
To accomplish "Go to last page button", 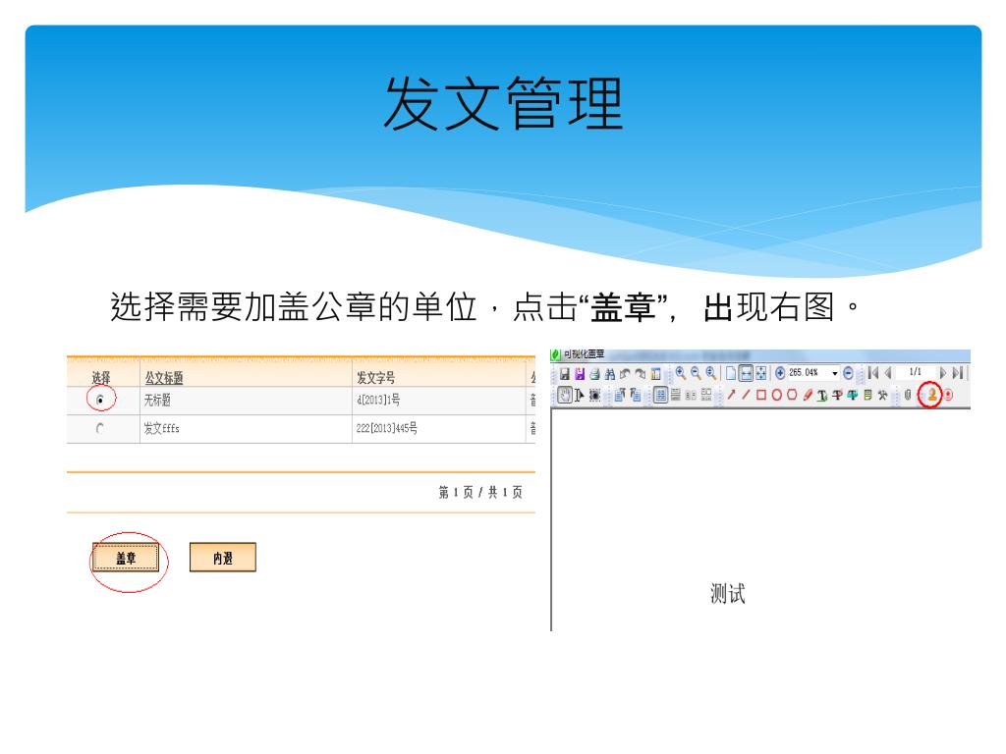I will 958,373.
